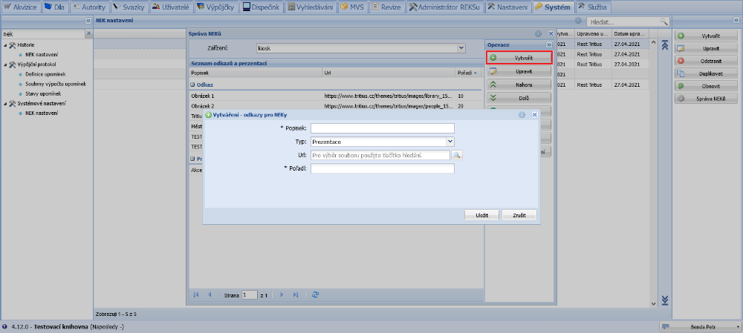Collapse the left navigation panel
Viewport: 743px width, 333px height.
(x=89, y=22)
